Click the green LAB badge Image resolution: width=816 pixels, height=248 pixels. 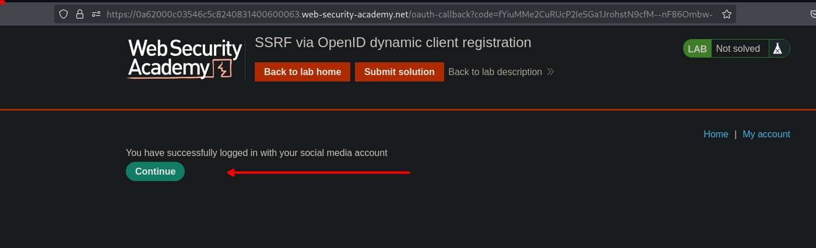697,49
